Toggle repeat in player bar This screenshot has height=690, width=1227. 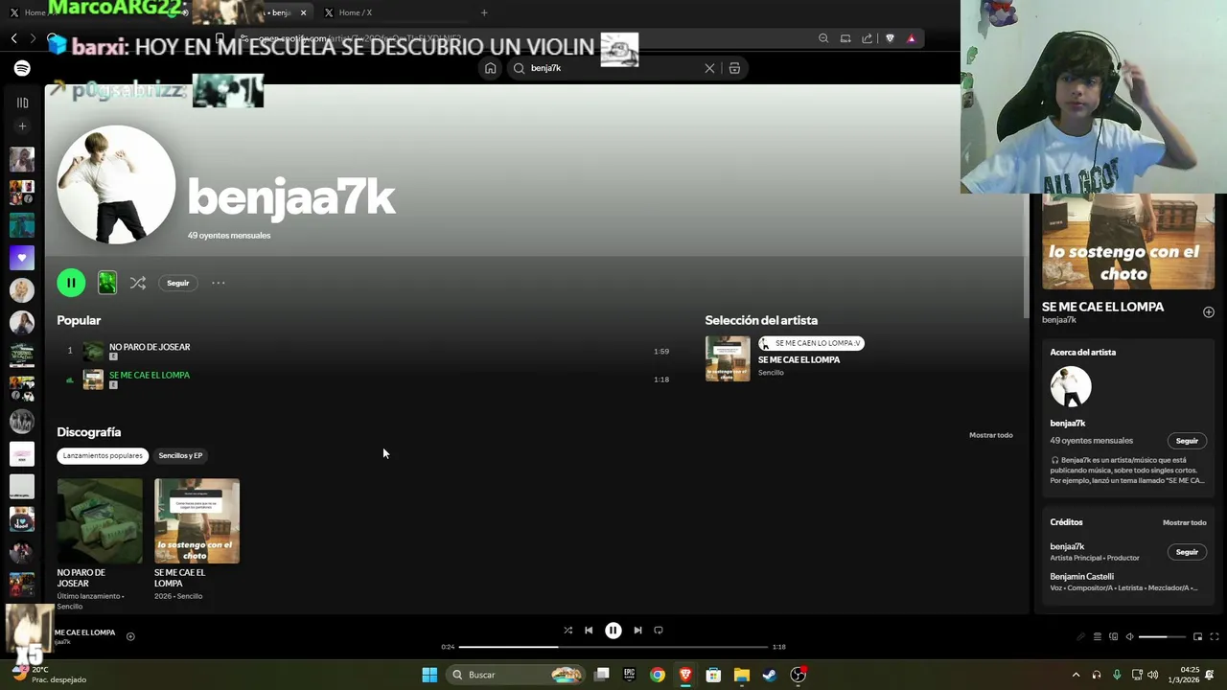(659, 631)
